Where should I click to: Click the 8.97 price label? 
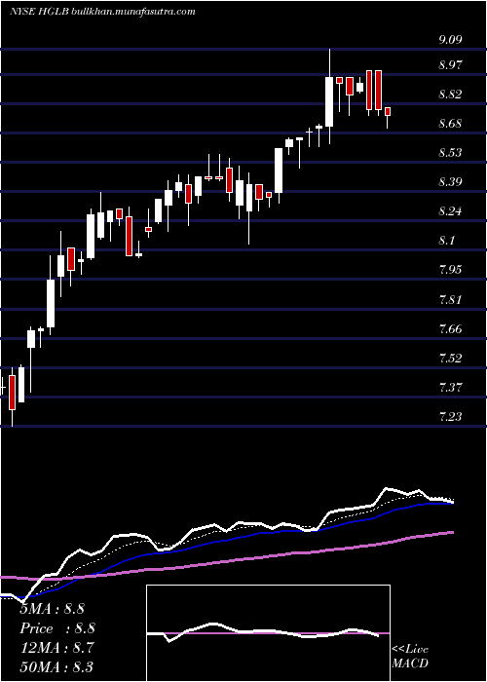pos(450,65)
